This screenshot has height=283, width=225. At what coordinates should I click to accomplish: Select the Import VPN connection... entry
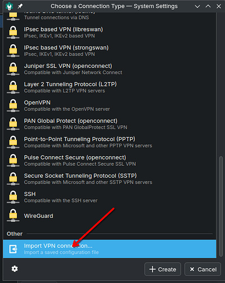[109, 249]
